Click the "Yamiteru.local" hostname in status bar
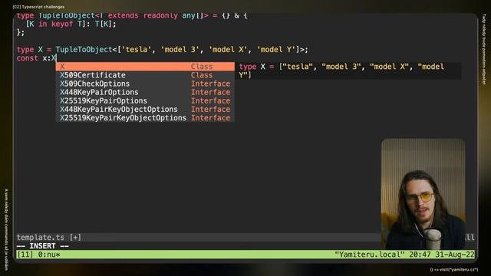Viewport: 491px width, 276px height. 370,255
